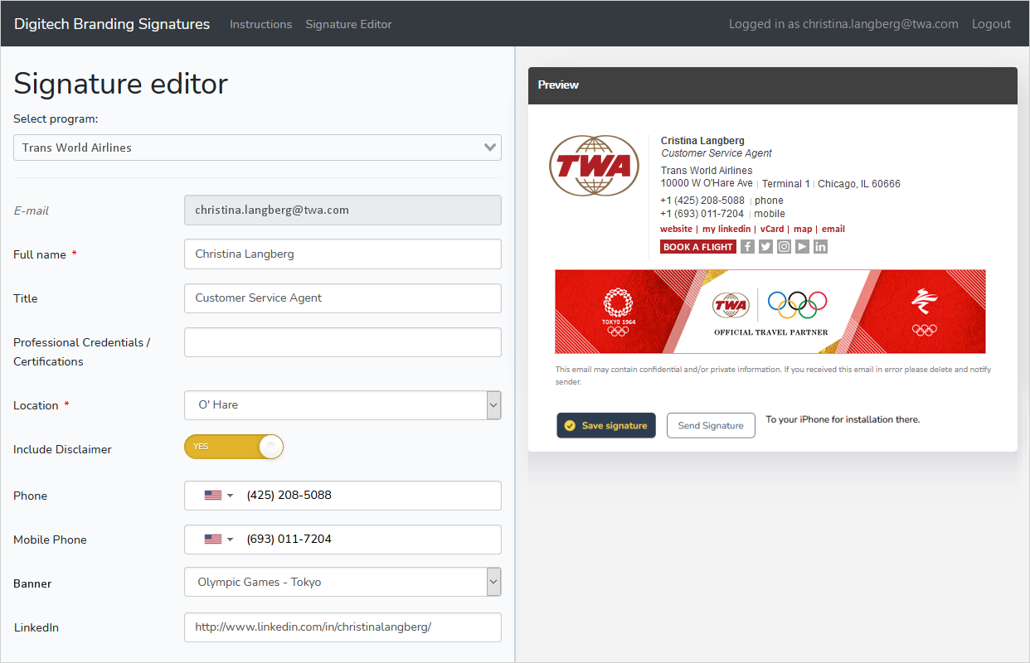Viewport: 1030px width, 663px height.
Task: Click inside the Professional Credentials field
Action: (x=343, y=342)
